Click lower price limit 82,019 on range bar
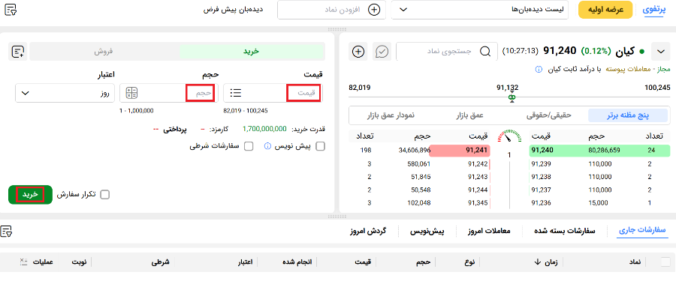The width and height of the screenshot is (676, 281). [x=360, y=88]
